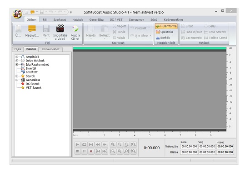
Task: Click the Visszaállít undo button
Action: (140, 28)
